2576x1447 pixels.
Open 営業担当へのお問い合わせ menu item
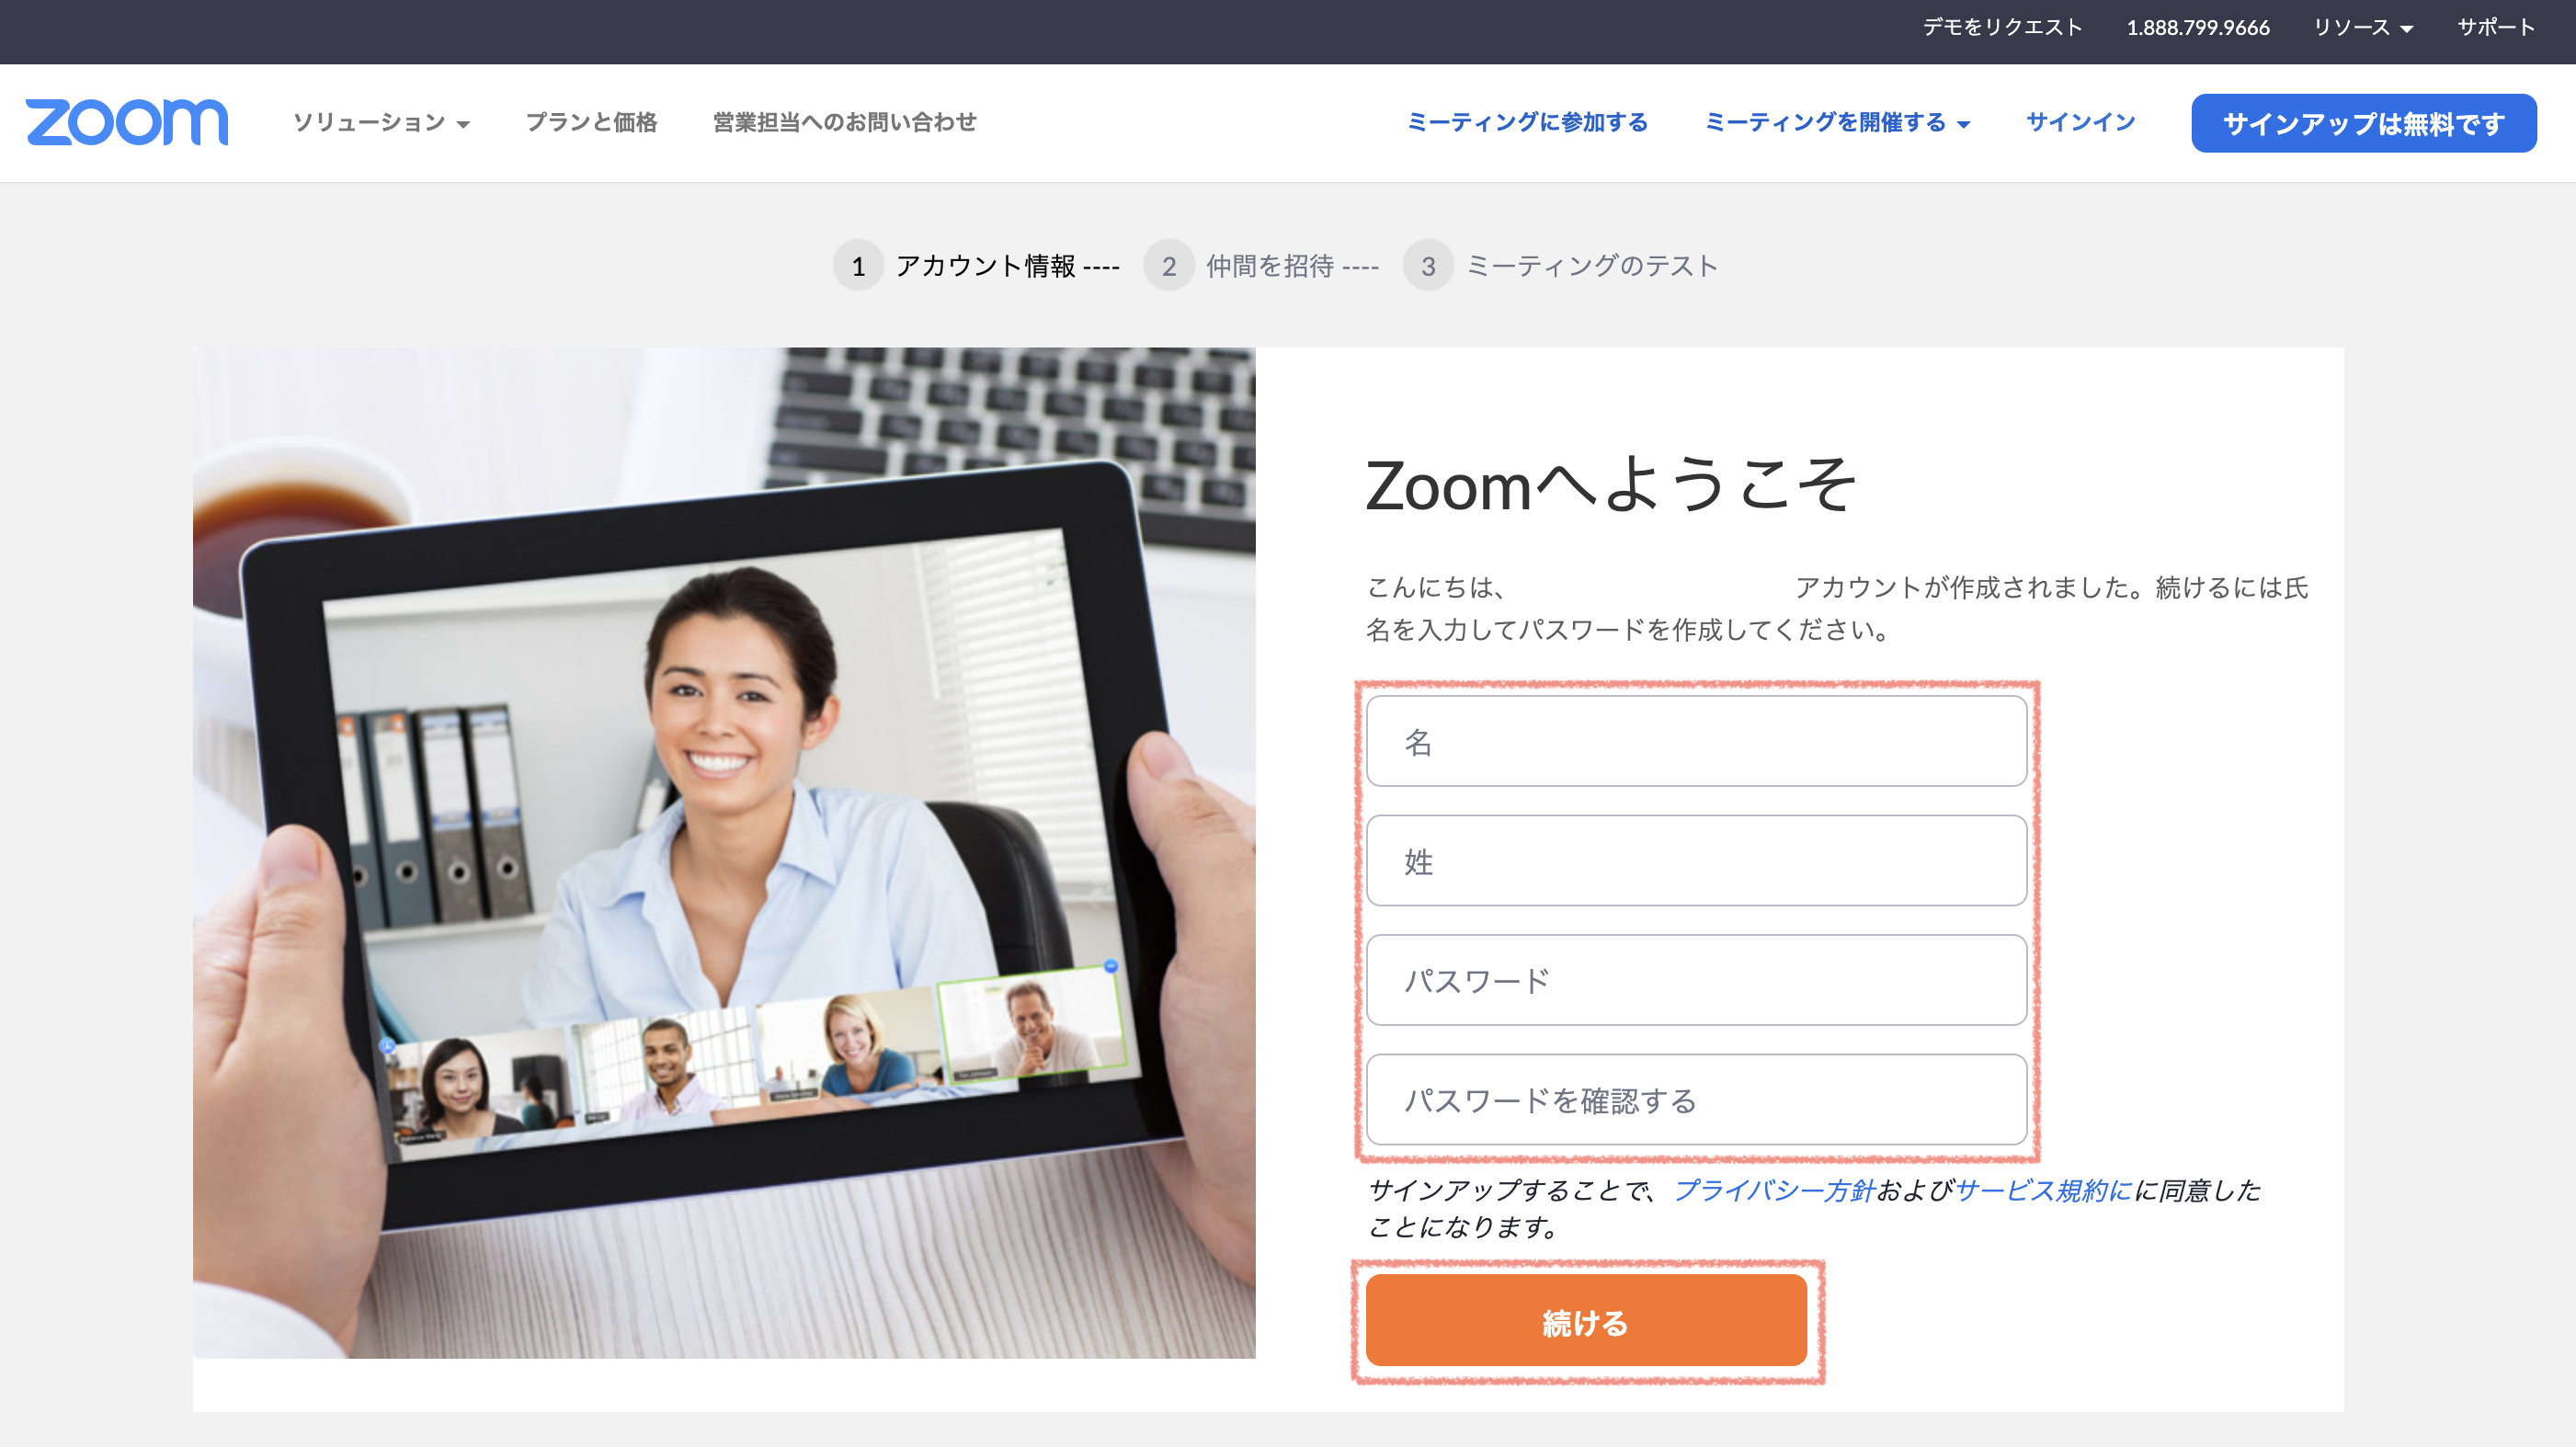point(844,122)
